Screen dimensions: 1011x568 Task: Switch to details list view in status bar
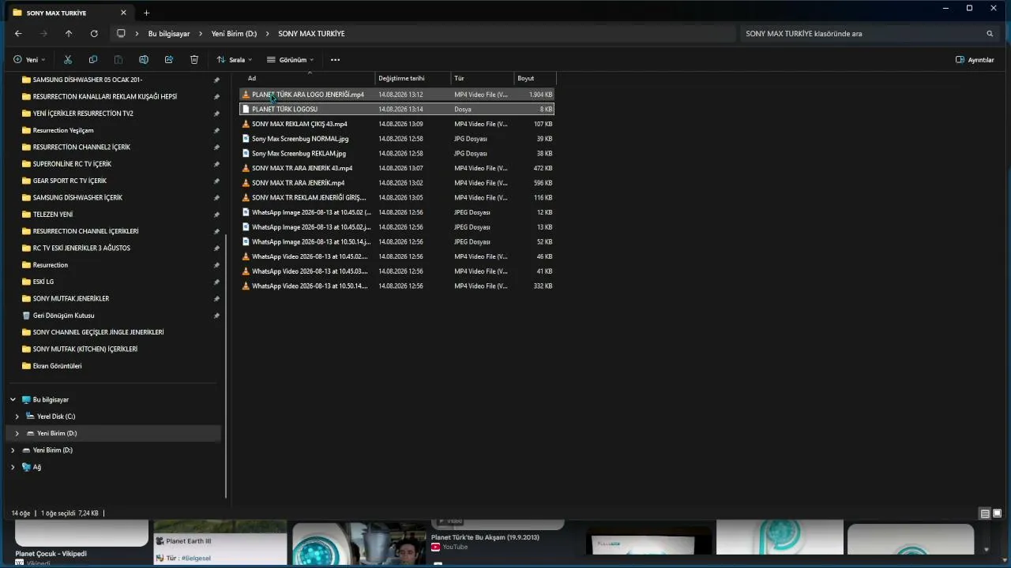pos(985,514)
